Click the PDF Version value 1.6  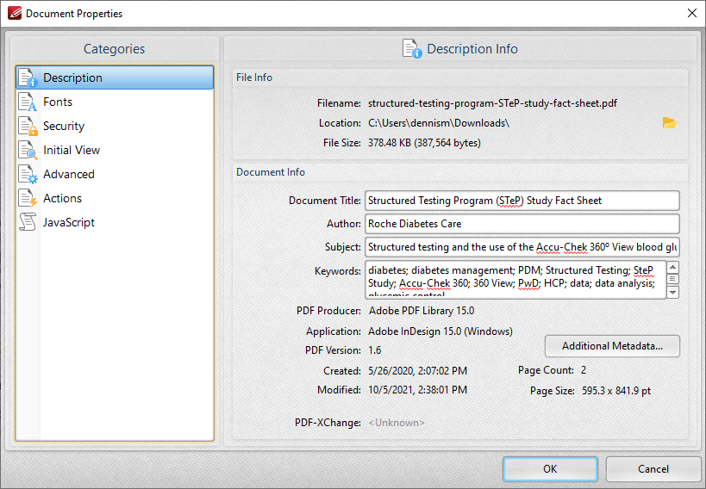pyautogui.click(x=375, y=350)
